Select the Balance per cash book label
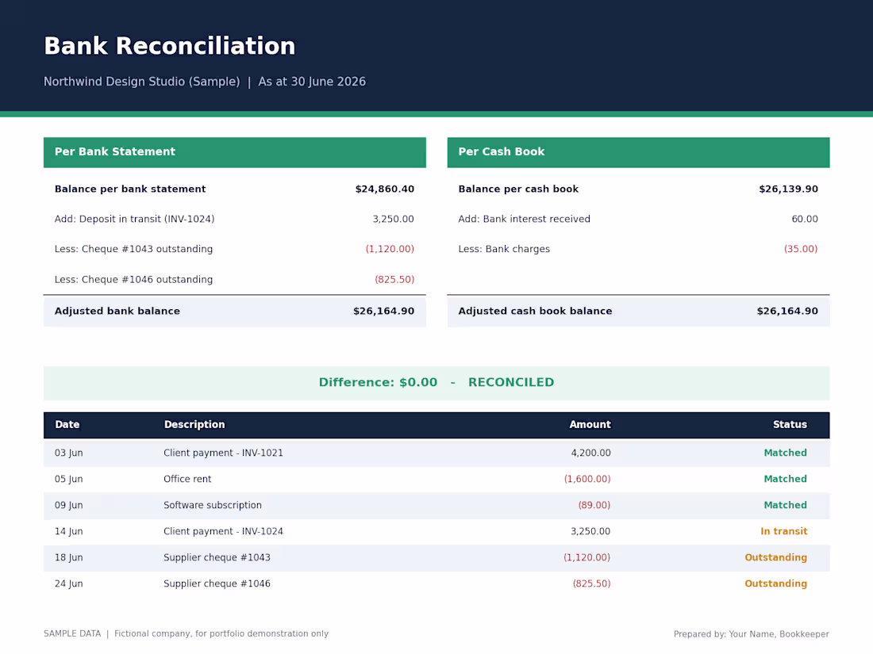 pyautogui.click(x=518, y=189)
